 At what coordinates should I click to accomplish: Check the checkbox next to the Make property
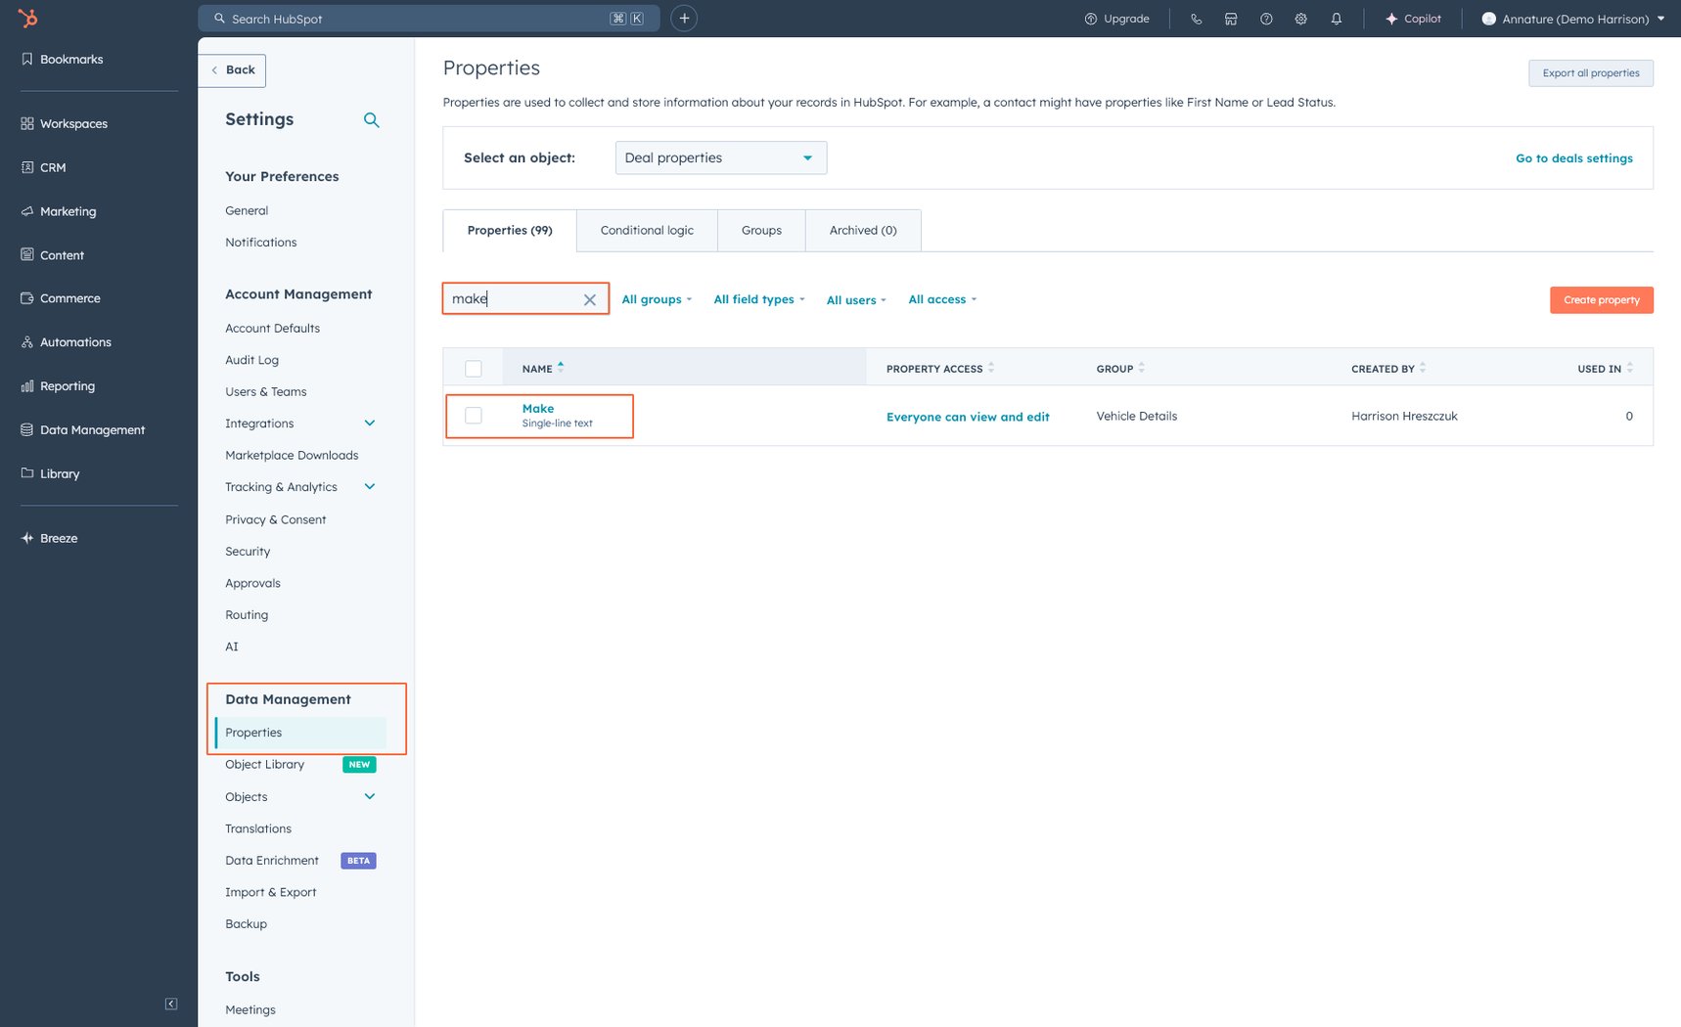coord(474,415)
